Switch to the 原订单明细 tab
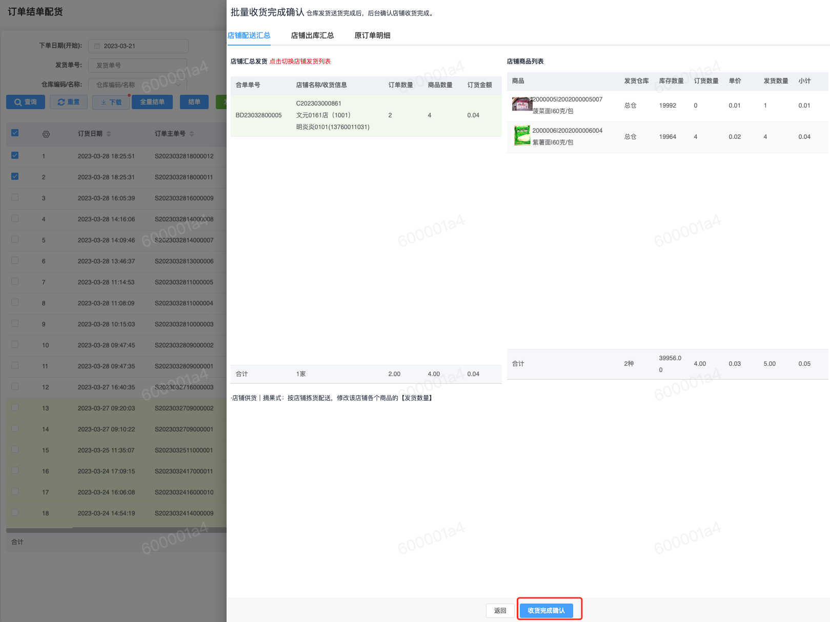The image size is (830, 622). (x=372, y=35)
